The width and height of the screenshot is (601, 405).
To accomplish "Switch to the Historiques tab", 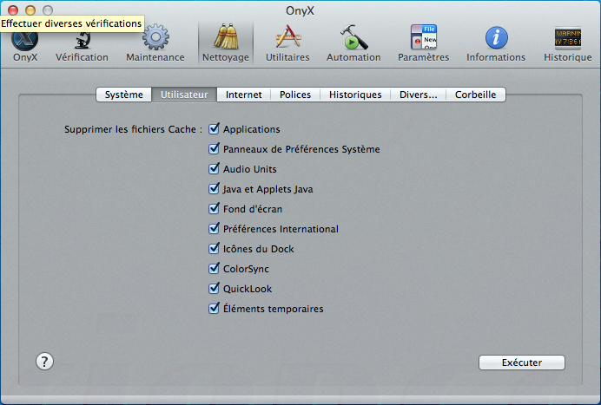I will tap(355, 95).
